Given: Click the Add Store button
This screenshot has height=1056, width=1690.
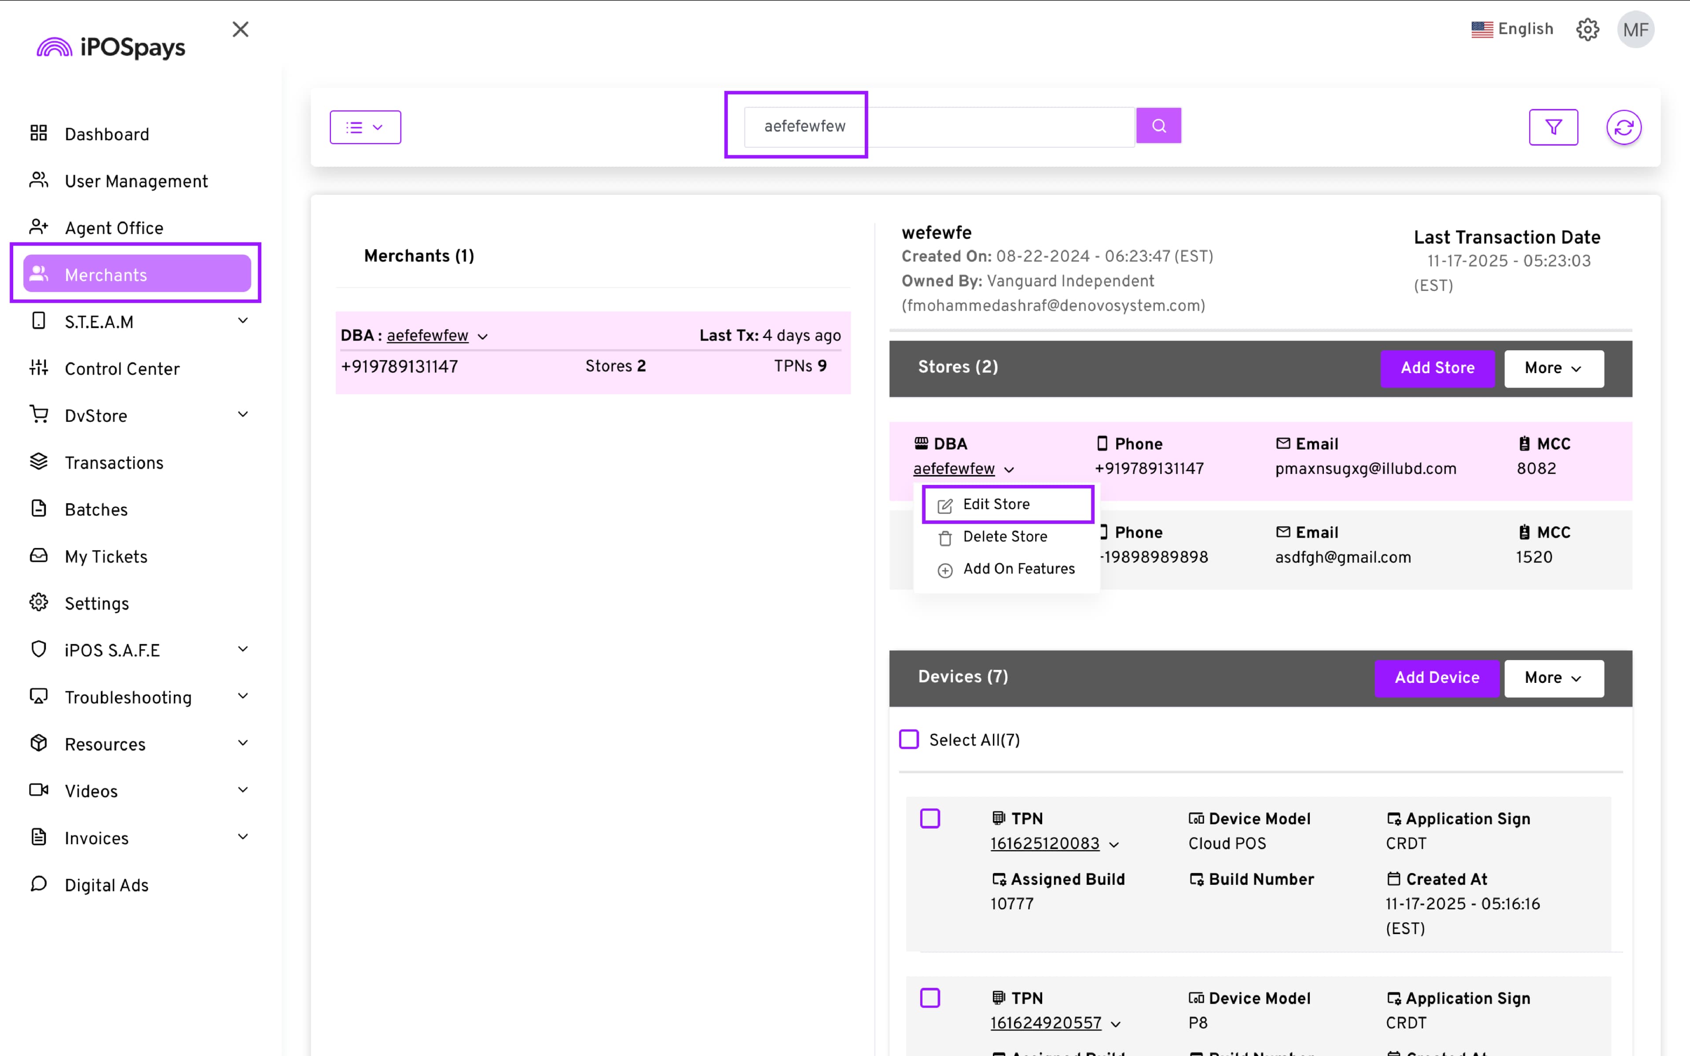Looking at the screenshot, I should (x=1436, y=368).
